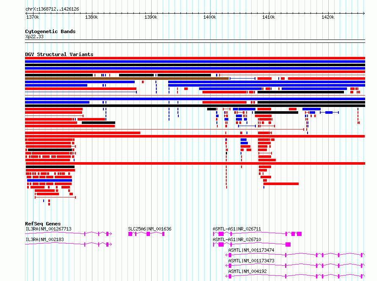Select the RefSeq Genes track title
This screenshot has width=377, height=281.
pyautogui.click(x=43, y=224)
